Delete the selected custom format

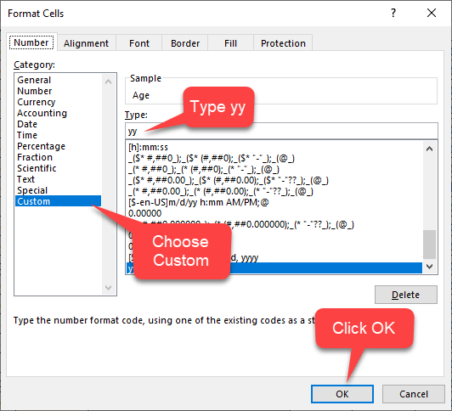coord(405,295)
